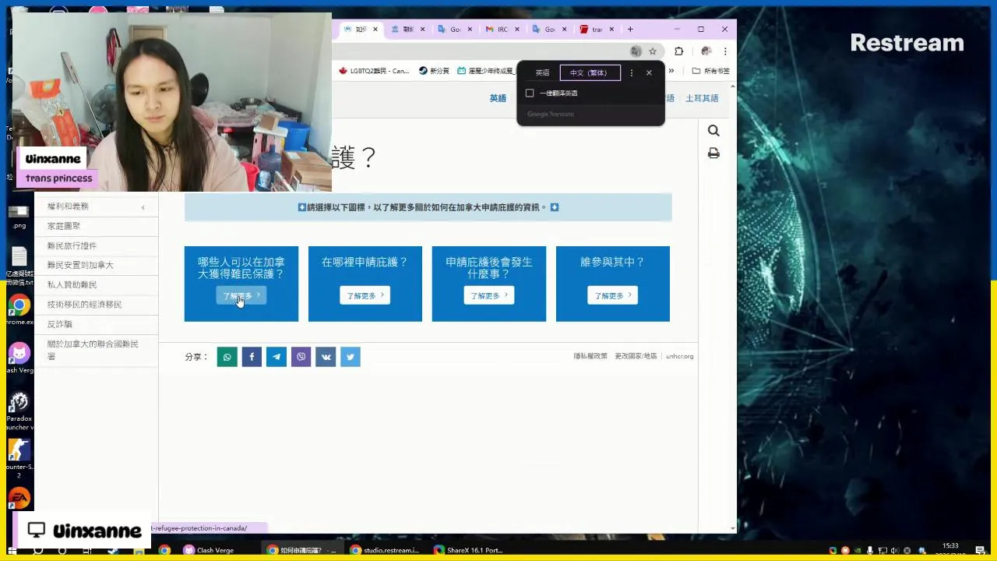Open Clash Verge in the taskbar
997x561 pixels.
(208, 550)
